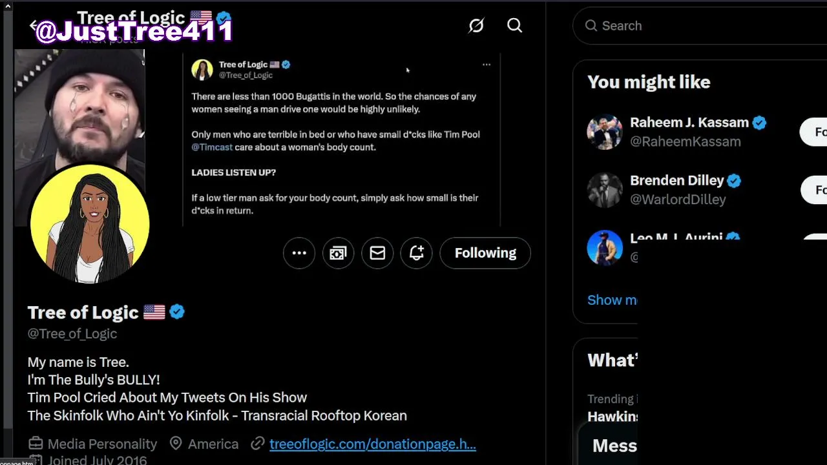Toggle post notifications bell icon

pos(416,253)
